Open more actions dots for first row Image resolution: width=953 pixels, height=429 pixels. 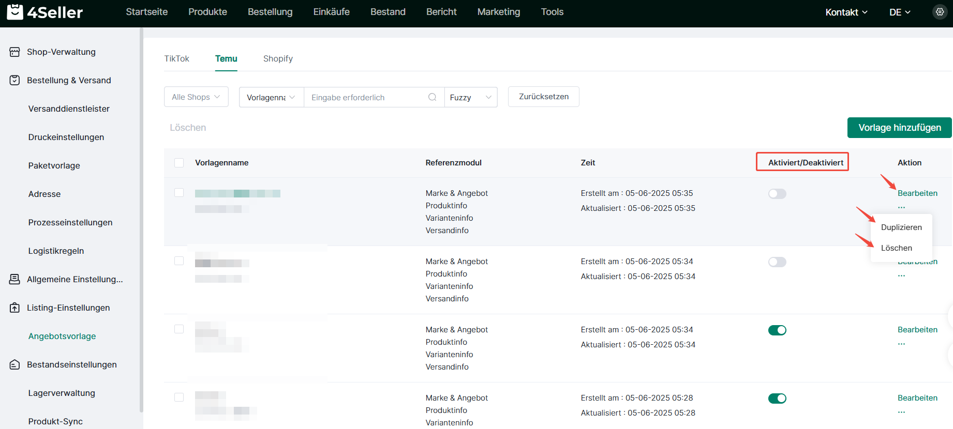coord(901,208)
